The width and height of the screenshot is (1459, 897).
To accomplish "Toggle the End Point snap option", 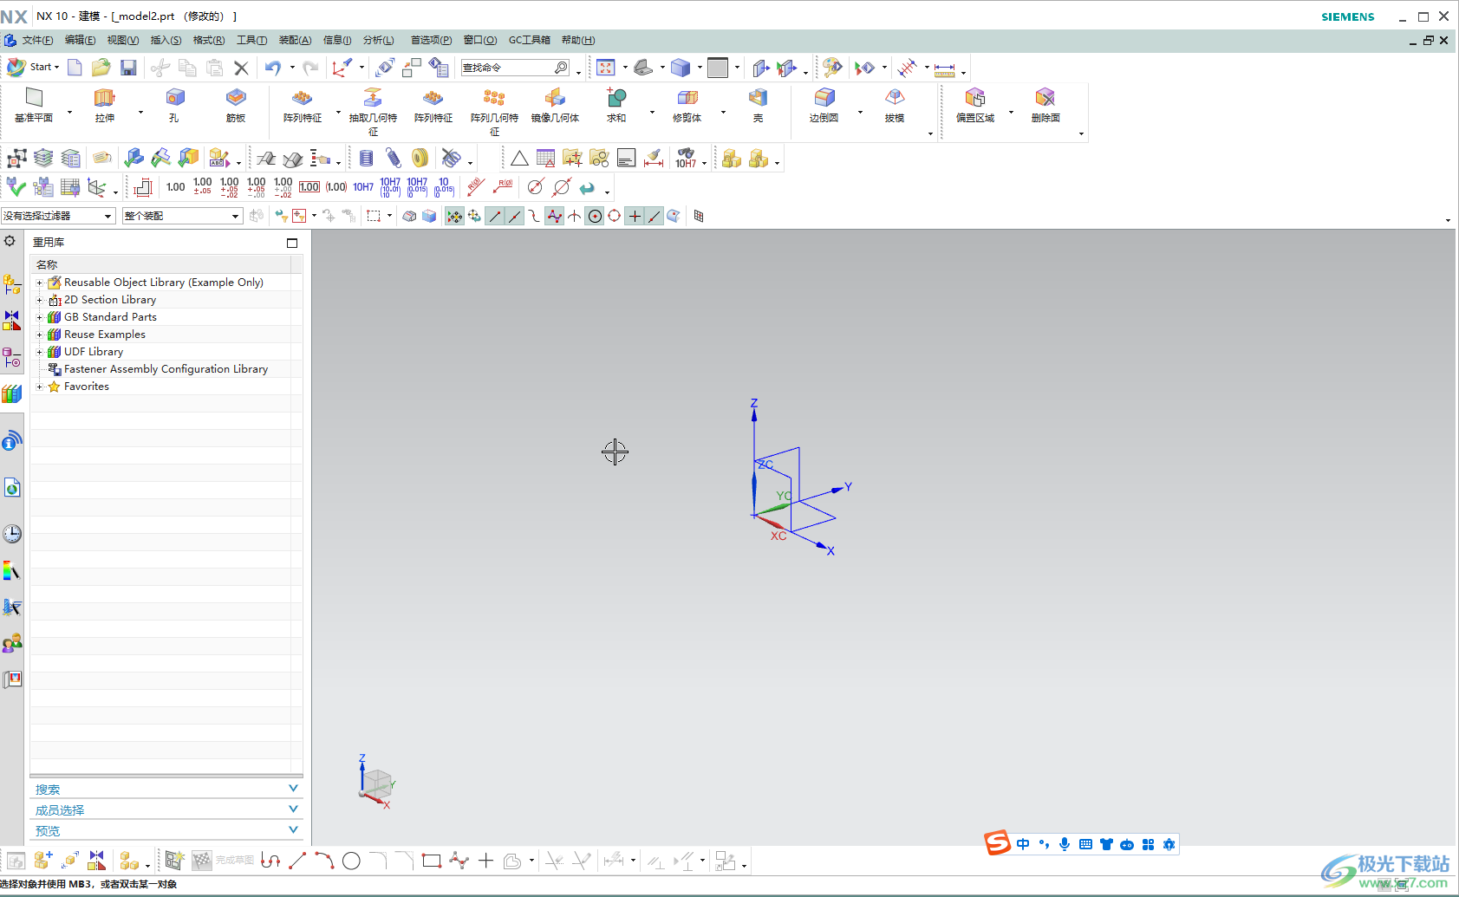I will (x=495, y=216).
